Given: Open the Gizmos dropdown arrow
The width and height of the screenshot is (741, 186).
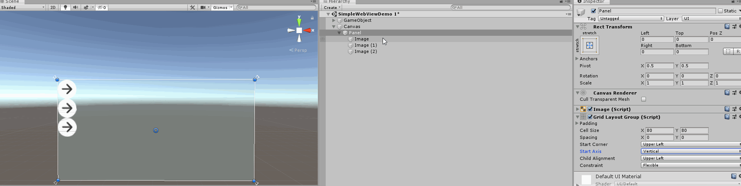Looking at the screenshot, I should tap(231, 7).
